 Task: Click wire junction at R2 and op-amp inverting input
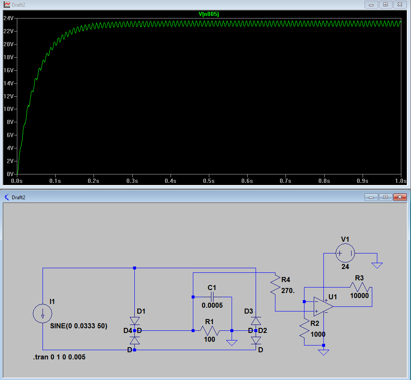click(304, 302)
